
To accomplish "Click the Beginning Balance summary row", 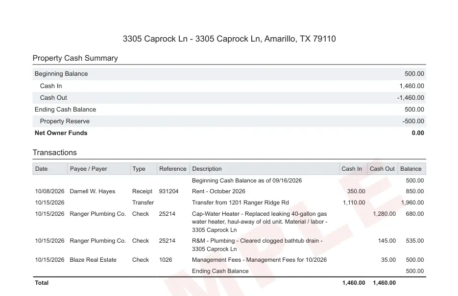I will [x=229, y=74].
